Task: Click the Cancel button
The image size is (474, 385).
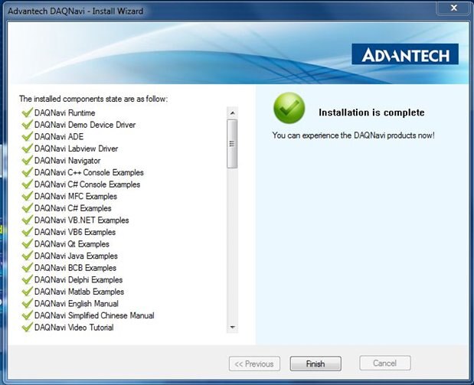Action: [x=385, y=363]
